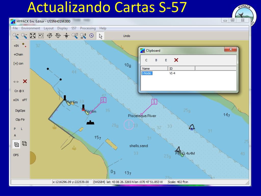The height and width of the screenshot is (196, 261).
Task: Click the Name column header
Action: (x=154, y=68)
